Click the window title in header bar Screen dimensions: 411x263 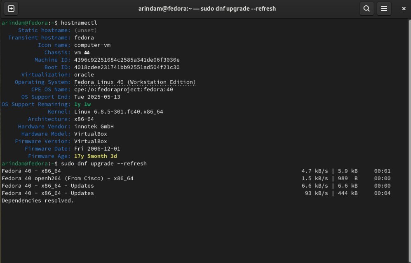(207, 8)
